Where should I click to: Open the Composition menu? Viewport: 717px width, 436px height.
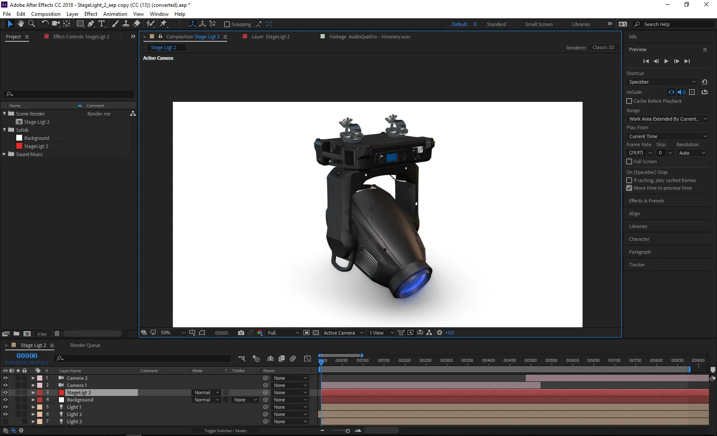click(46, 14)
